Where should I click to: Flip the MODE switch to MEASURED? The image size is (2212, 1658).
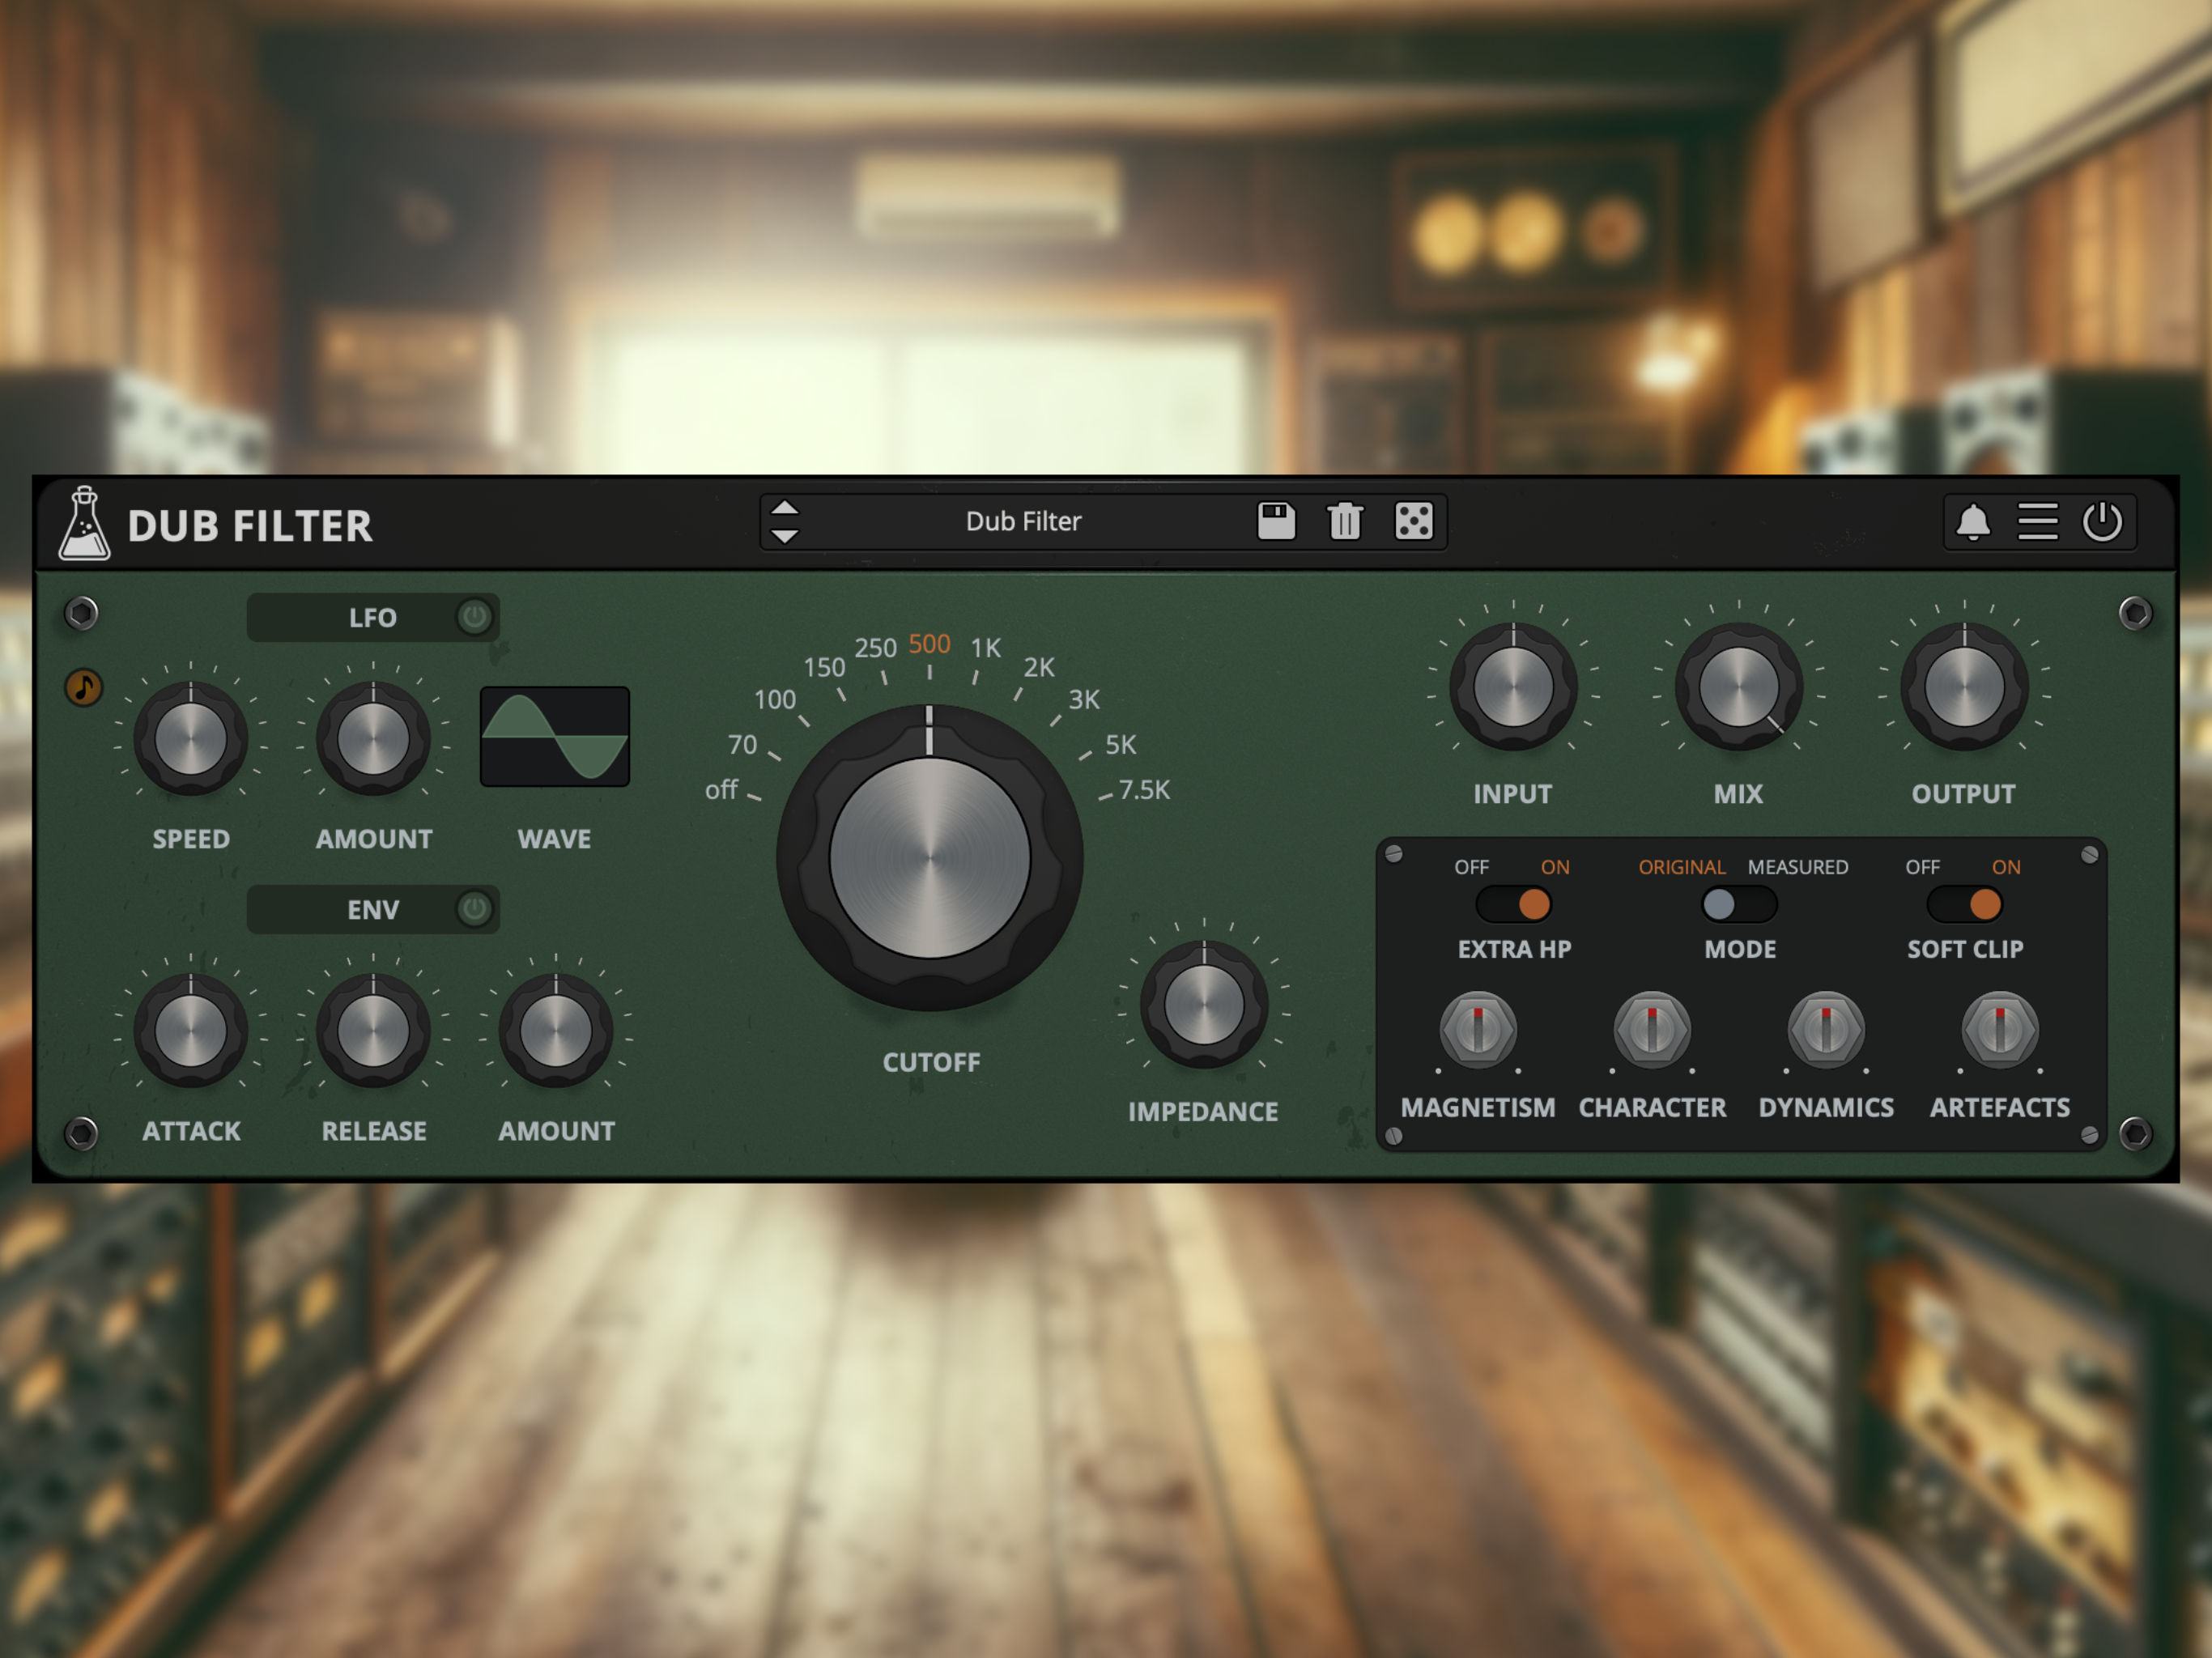tap(1740, 904)
